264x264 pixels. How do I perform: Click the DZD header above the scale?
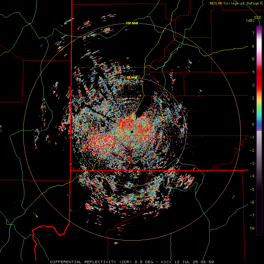coord(258,18)
